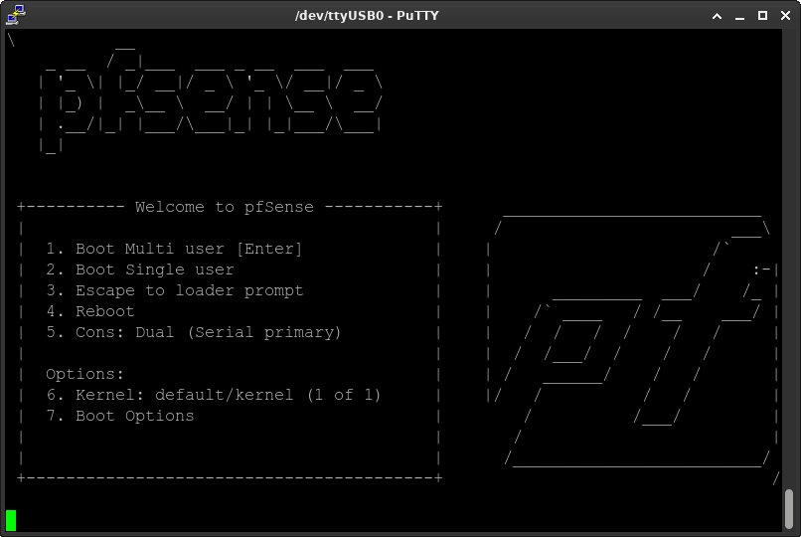The height and width of the screenshot is (537, 801).
Task: Click the '/dev/ttyUSB0 - PuTTY' title text
Action: click(367, 15)
